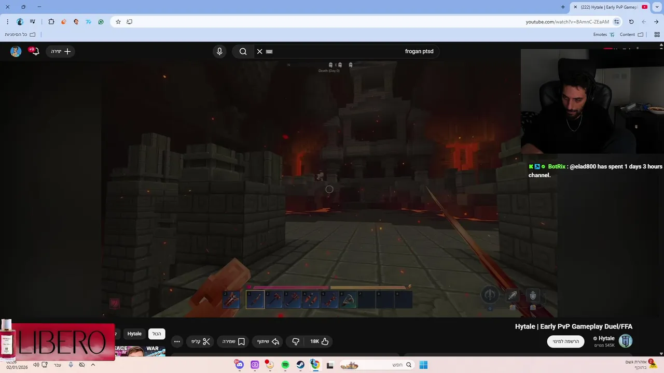
Task: Open the weather rain alert widget
Action: point(641,365)
